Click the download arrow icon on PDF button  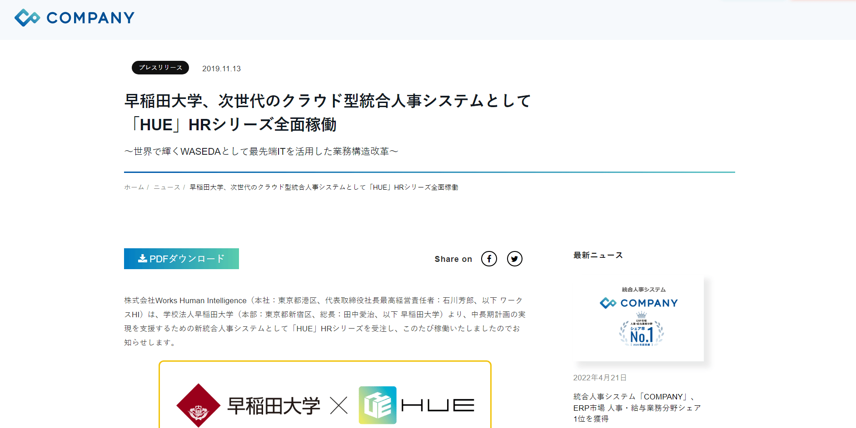tap(143, 258)
